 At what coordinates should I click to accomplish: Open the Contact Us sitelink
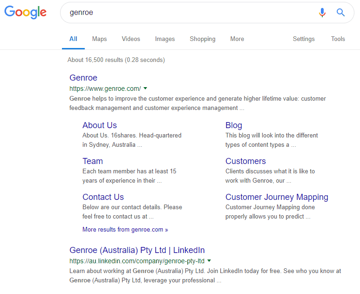click(103, 197)
